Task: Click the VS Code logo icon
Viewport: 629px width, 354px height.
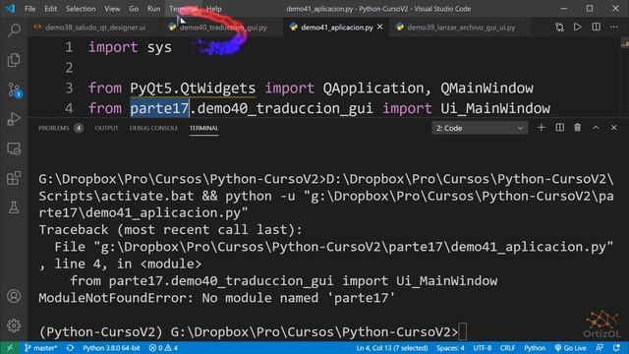Action: point(10,9)
